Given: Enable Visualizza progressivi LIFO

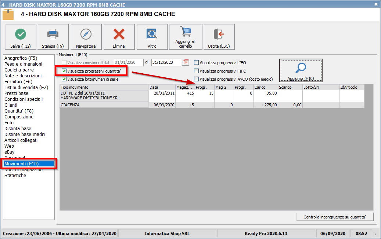Looking at the screenshot, I should point(196,63).
